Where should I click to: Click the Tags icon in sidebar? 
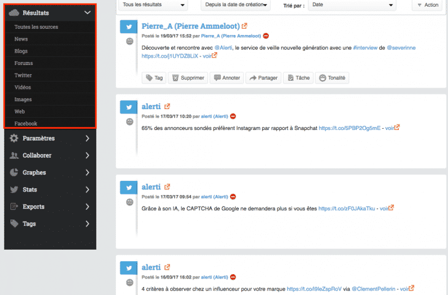pos(14,224)
